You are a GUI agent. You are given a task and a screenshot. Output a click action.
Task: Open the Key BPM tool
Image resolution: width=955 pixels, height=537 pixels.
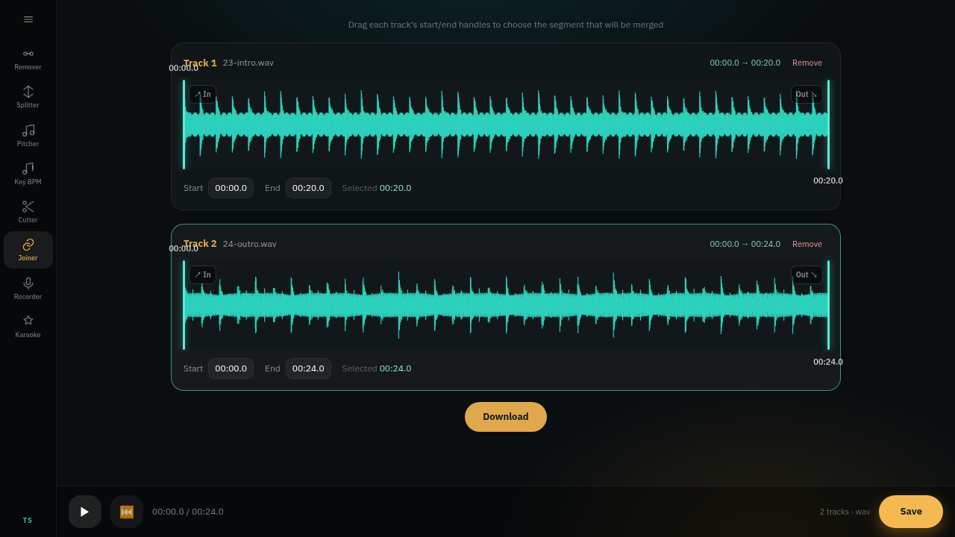click(x=28, y=174)
